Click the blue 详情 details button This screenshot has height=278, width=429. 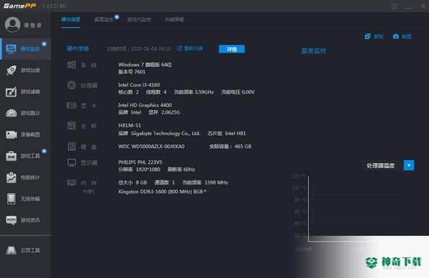point(232,49)
